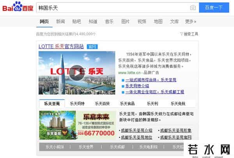Viewport: 234px width, 158px height.
Task: Select the 乐天利 tab
Action: tap(152, 104)
